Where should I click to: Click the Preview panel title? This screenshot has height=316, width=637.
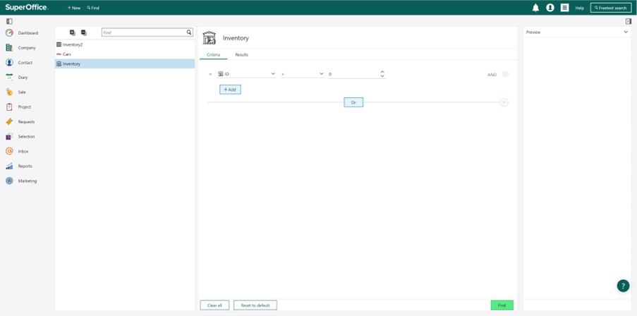(x=533, y=32)
